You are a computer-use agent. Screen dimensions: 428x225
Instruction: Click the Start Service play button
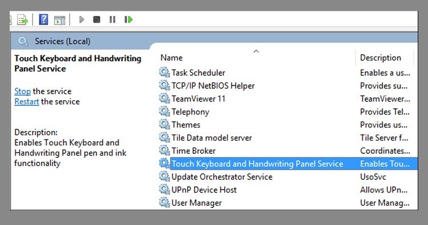[82, 19]
